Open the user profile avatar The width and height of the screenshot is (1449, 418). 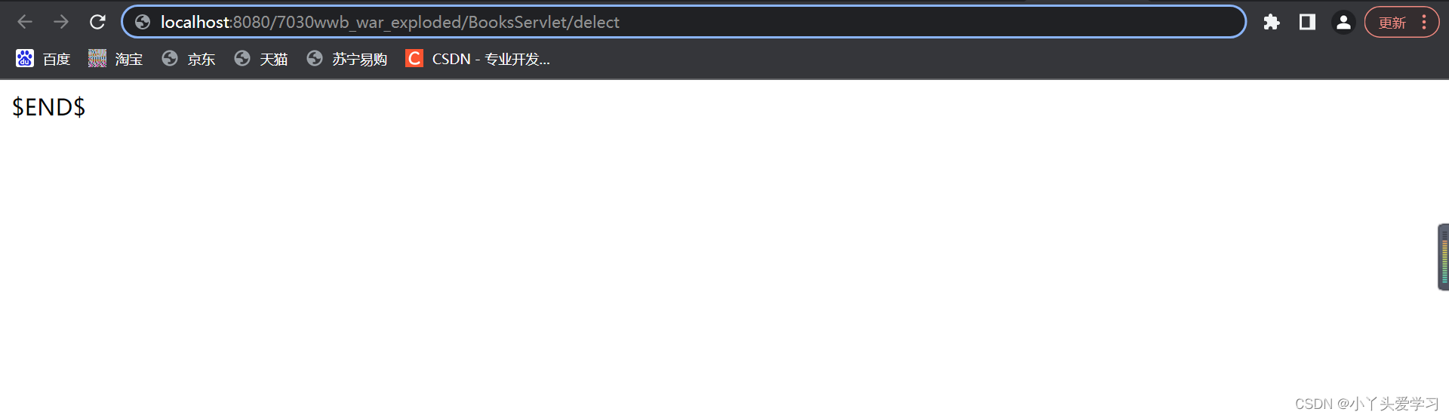click(x=1343, y=22)
